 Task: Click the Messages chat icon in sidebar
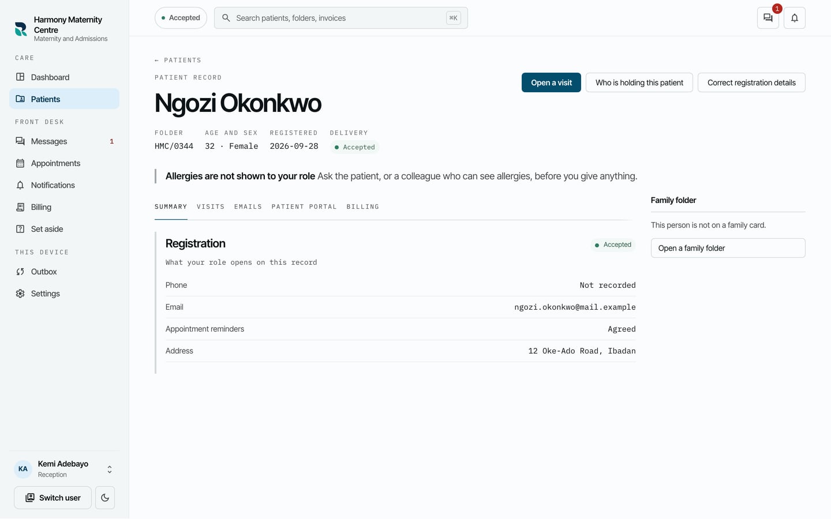(20, 141)
